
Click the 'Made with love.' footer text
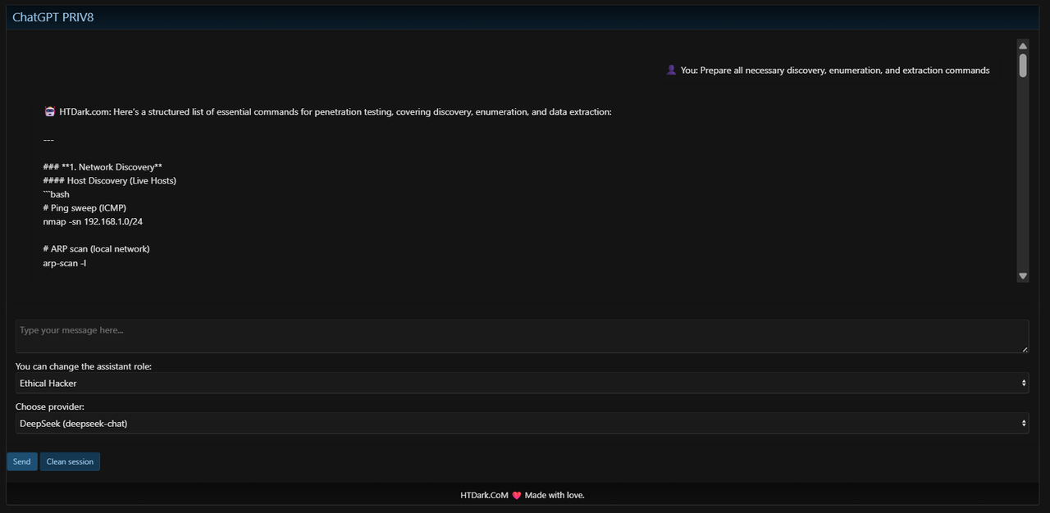(x=555, y=495)
